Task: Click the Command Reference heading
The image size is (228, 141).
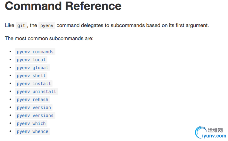Action: pos(63,6)
